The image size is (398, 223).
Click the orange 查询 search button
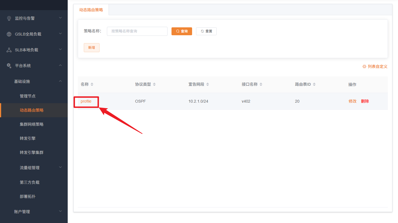[x=182, y=31]
